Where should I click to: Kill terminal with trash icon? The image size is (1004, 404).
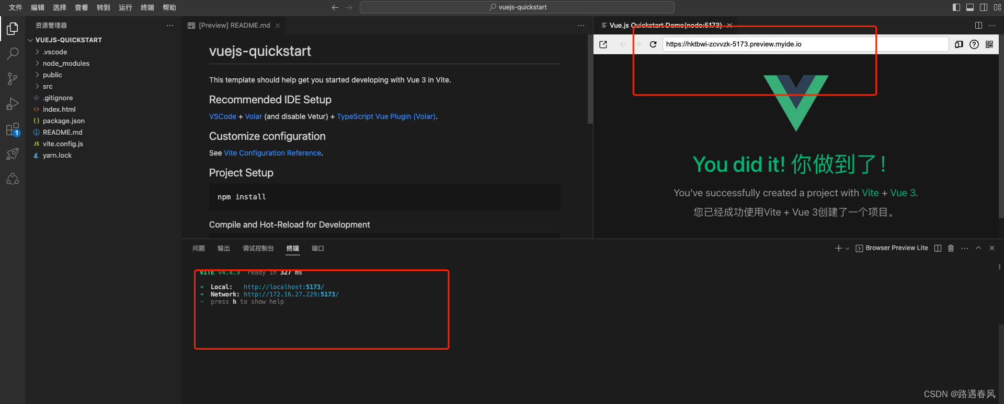(x=951, y=248)
